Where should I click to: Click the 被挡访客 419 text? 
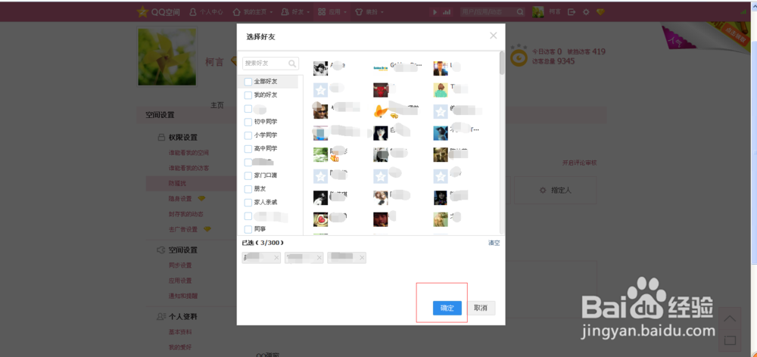[586, 51]
